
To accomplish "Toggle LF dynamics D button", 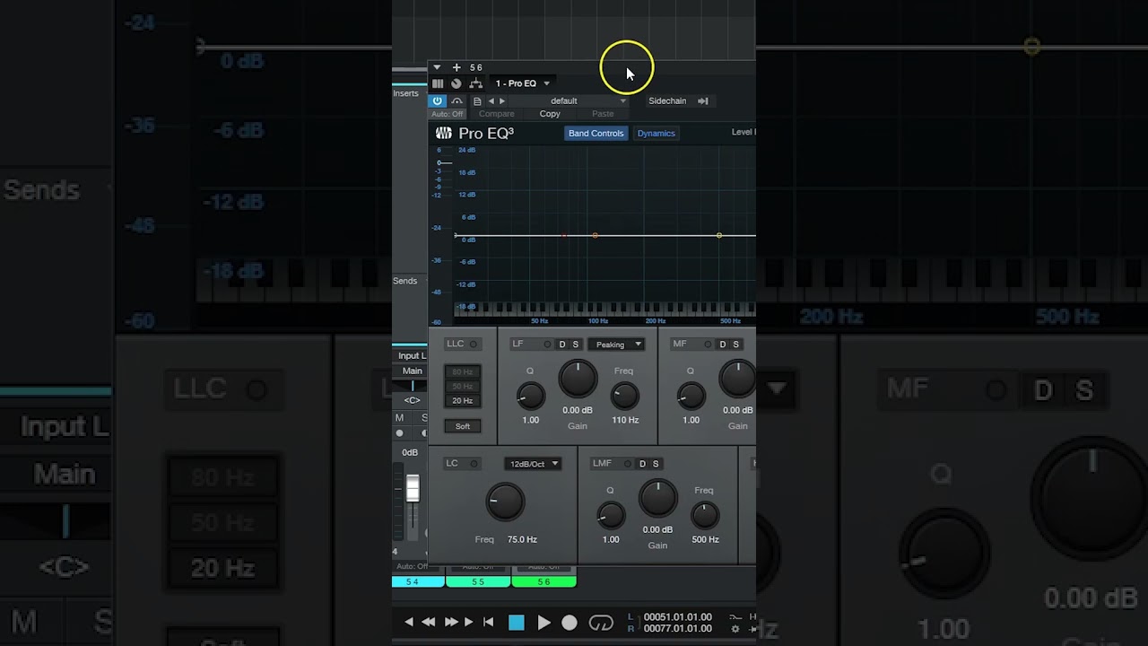I will click(x=562, y=345).
